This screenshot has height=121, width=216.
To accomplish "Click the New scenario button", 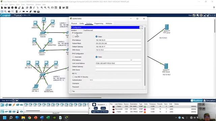I will coord(96,108).
